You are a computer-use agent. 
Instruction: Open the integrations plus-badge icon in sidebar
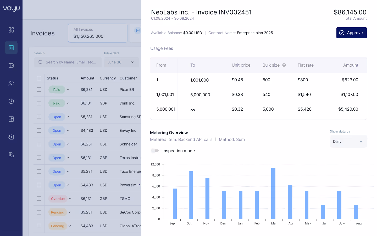pyautogui.click(x=11, y=137)
